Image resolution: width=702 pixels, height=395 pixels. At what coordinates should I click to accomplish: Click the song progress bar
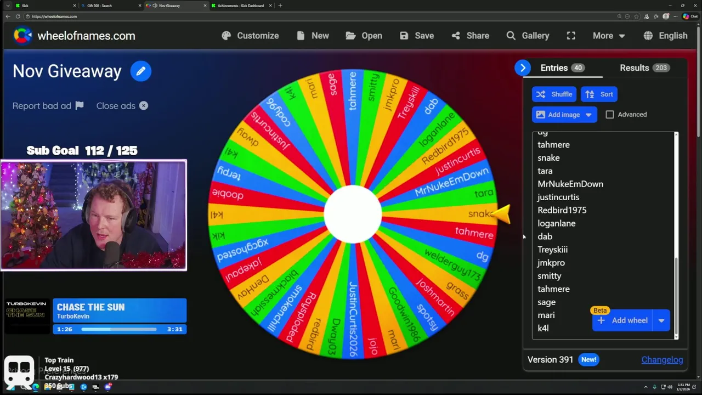(119, 329)
